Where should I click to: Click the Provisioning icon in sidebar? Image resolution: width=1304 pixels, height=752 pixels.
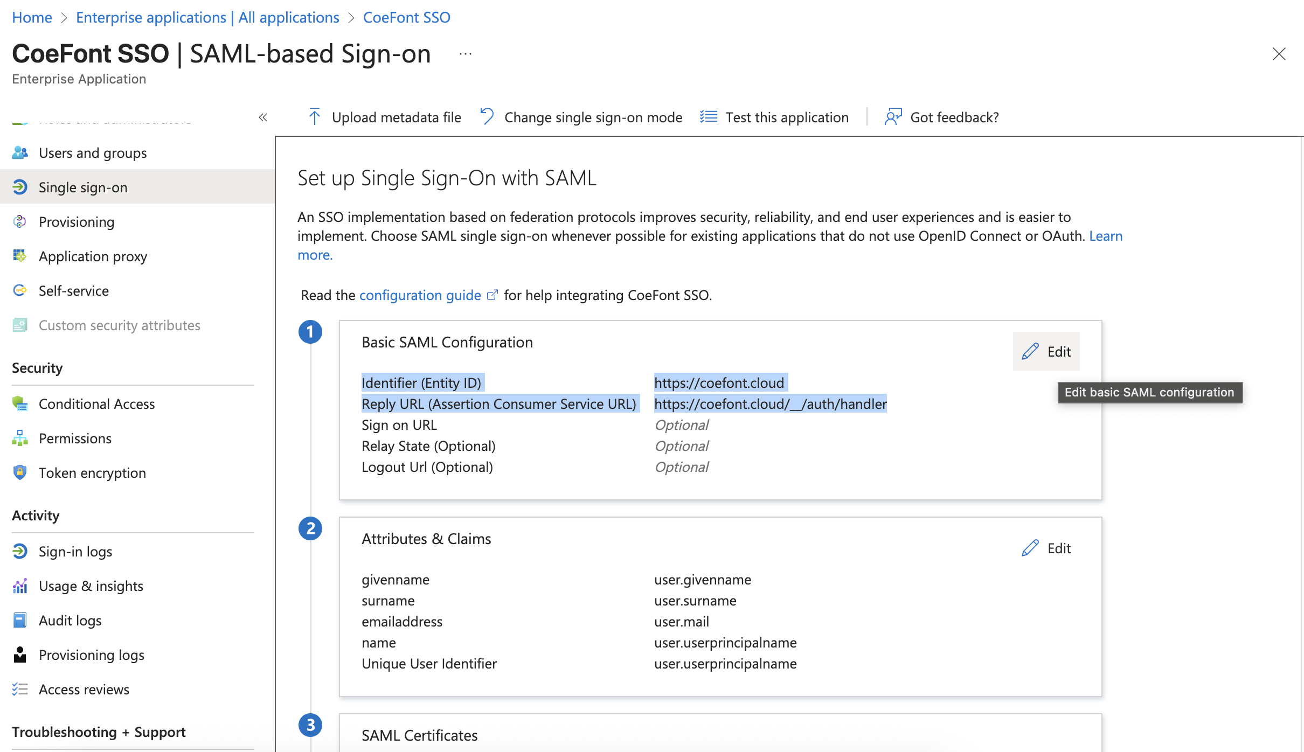tap(20, 222)
